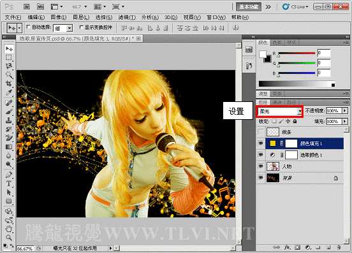Select the Horizontal Type tool
Image resolution: width=352 pixels, height=253 pixels.
tap(9, 184)
